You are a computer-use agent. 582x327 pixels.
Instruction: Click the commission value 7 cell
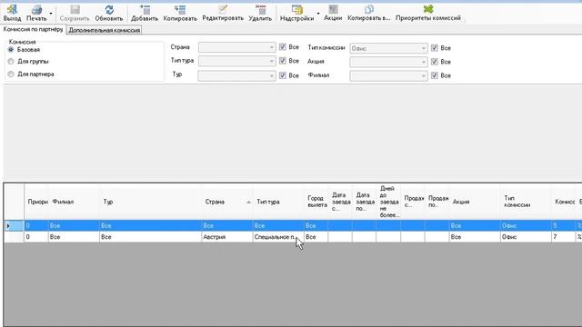pyautogui.click(x=564, y=237)
